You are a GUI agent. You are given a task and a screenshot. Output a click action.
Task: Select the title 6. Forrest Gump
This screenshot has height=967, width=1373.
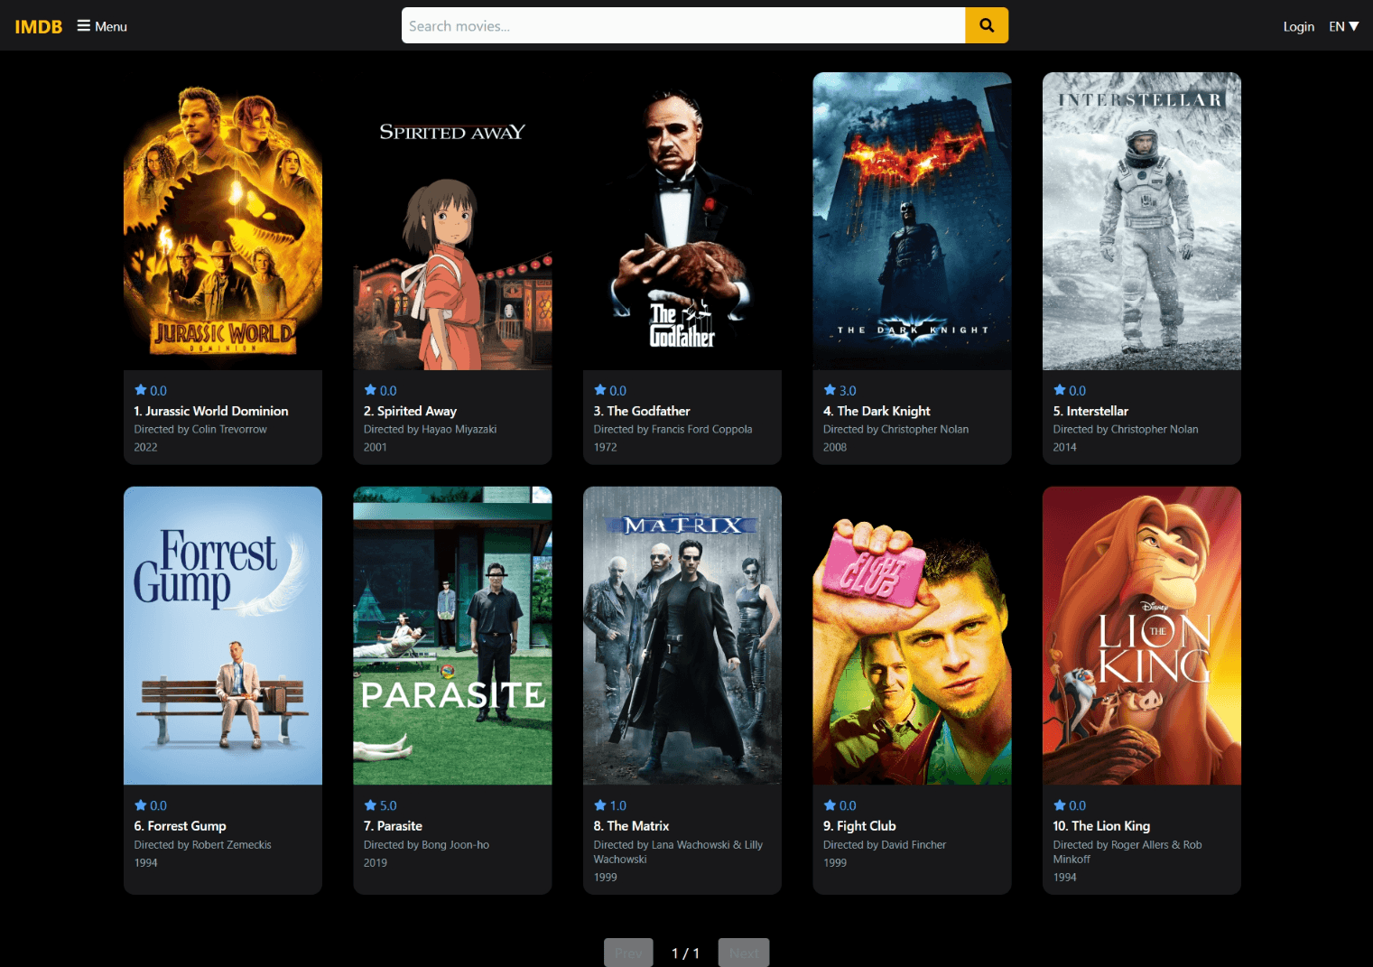click(180, 826)
